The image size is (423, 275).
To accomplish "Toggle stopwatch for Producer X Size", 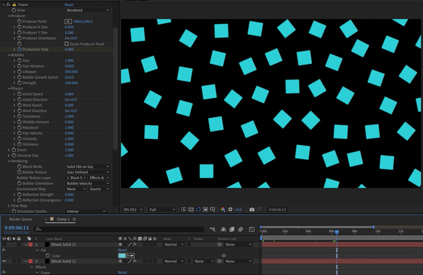I will click(19, 27).
